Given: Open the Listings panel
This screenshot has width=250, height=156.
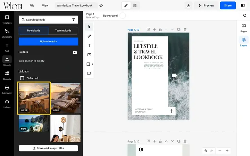Looking at the screenshot, I should coord(7,103).
